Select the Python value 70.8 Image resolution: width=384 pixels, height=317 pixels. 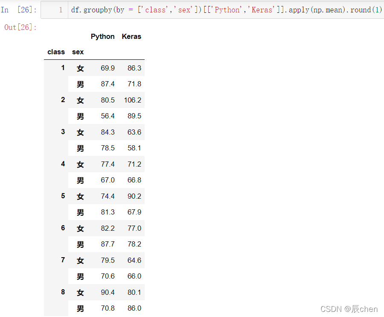(x=108, y=308)
